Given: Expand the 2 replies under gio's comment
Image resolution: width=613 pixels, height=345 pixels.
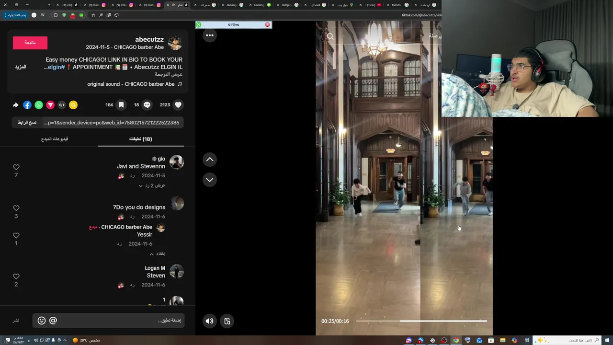Looking at the screenshot, I should [152, 185].
